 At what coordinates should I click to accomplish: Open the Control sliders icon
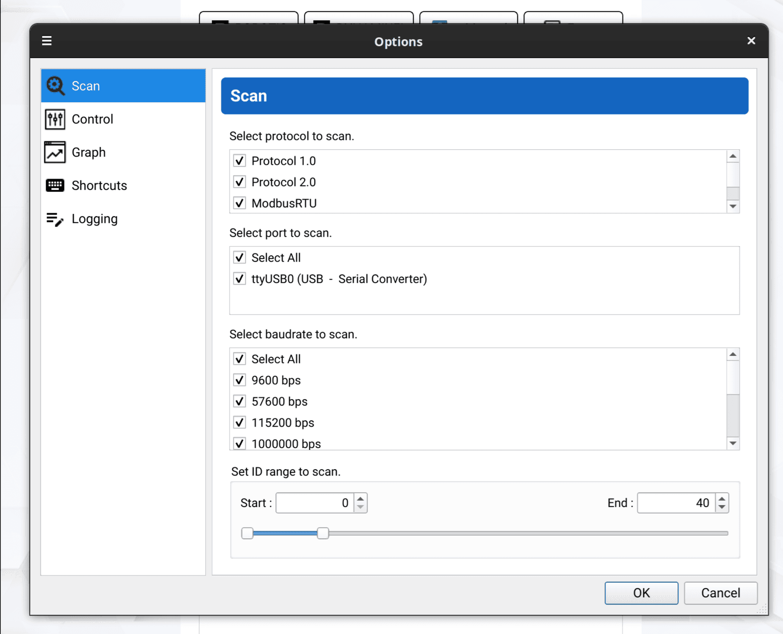pos(55,119)
